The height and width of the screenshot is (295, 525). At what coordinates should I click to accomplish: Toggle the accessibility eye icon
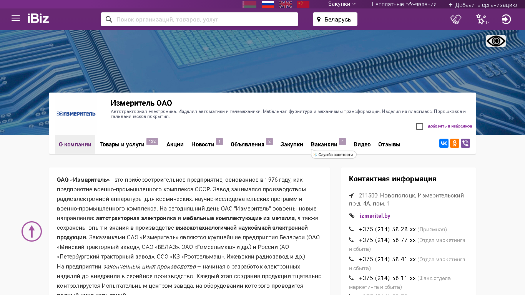tap(496, 41)
